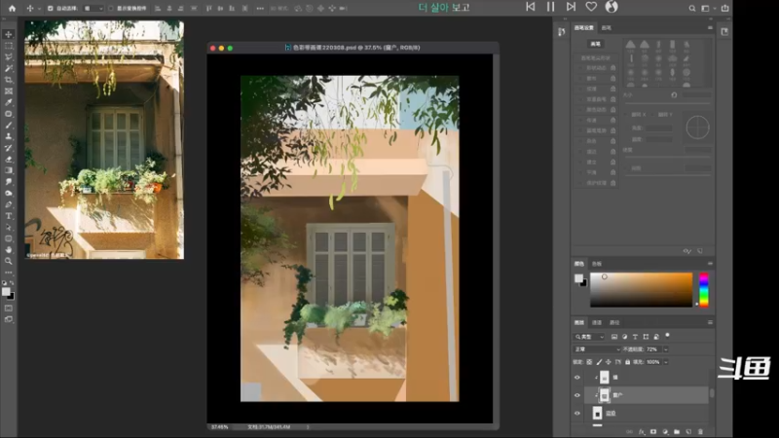Select the Frame tool
779x438 pixels.
(x=9, y=91)
